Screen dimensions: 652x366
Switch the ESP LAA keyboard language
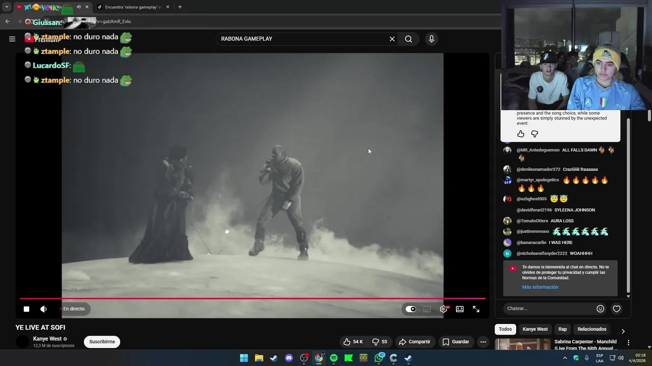pos(600,358)
